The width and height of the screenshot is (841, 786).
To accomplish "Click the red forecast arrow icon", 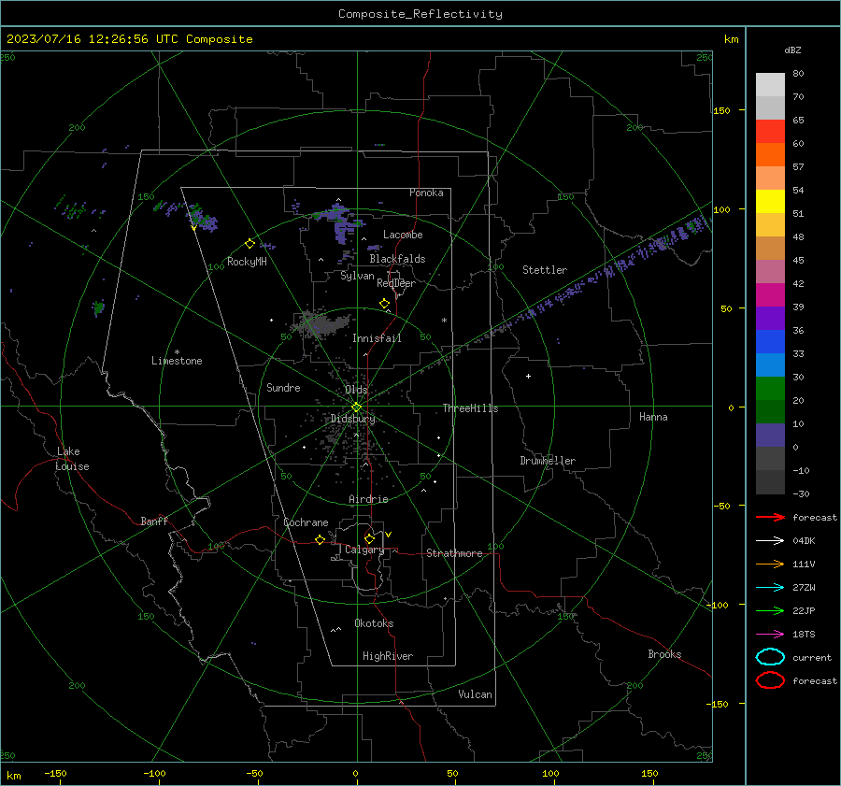I will click(770, 517).
